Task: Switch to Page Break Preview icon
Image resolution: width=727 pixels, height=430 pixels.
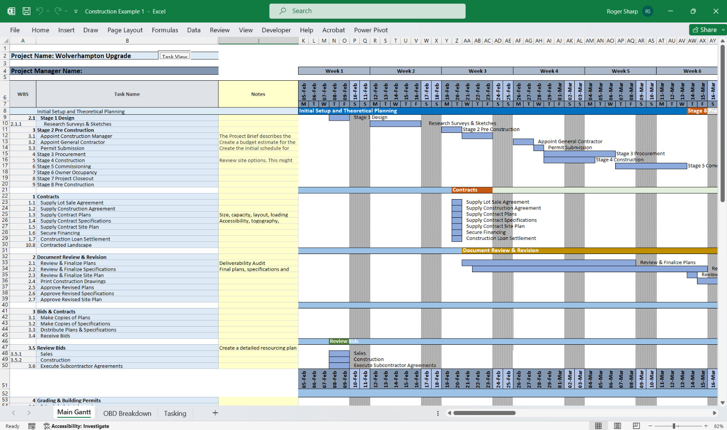Action: pos(637,426)
